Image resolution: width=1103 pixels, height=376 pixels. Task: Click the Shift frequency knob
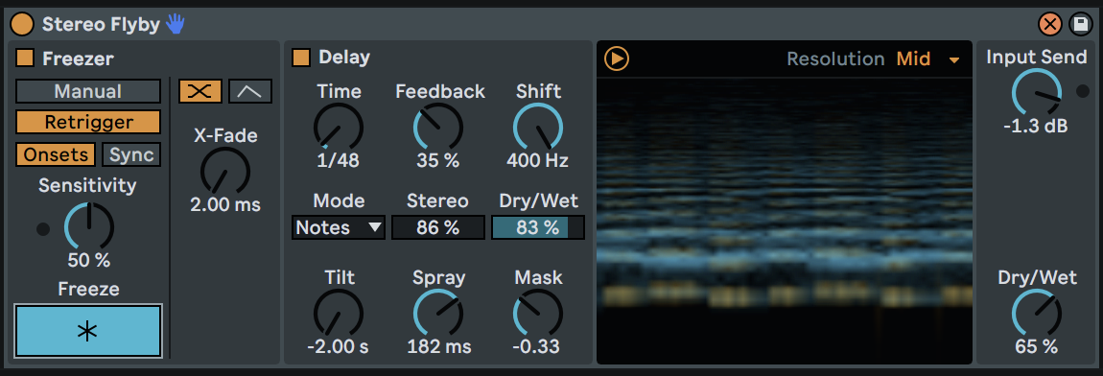[538, 128]
